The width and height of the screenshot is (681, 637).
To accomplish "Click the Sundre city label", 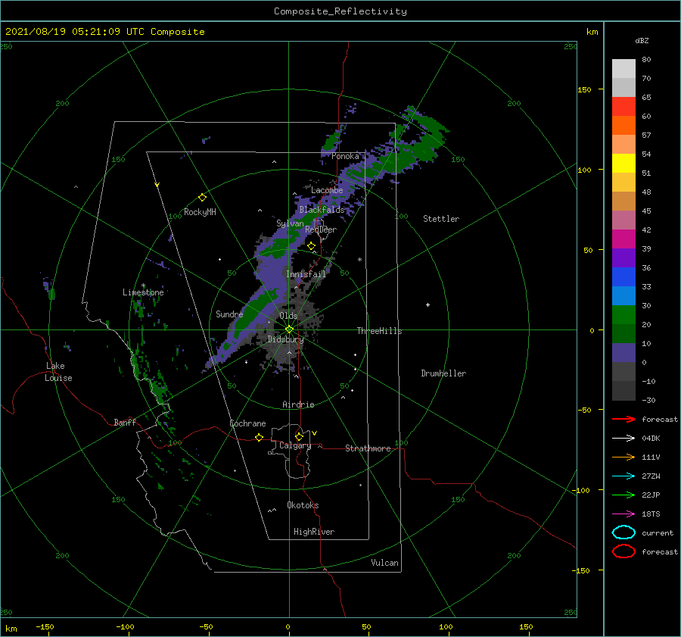I will (229, 314).
